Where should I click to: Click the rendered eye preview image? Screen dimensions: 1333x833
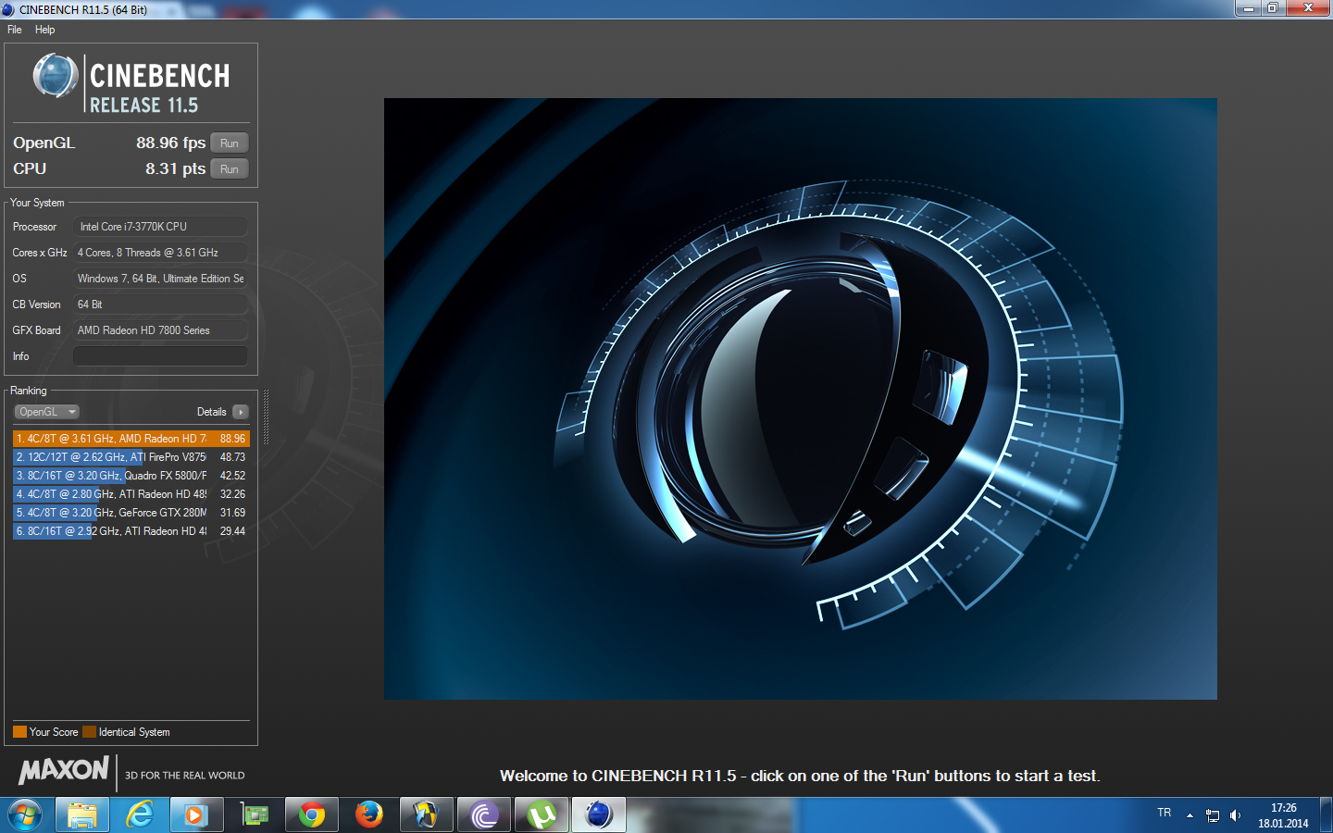(x=801, y=399)
